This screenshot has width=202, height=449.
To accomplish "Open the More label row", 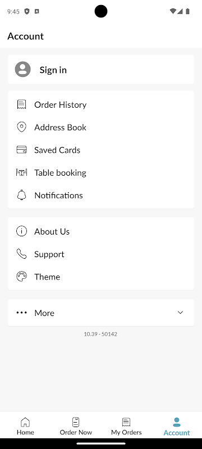I will point(101,313).
